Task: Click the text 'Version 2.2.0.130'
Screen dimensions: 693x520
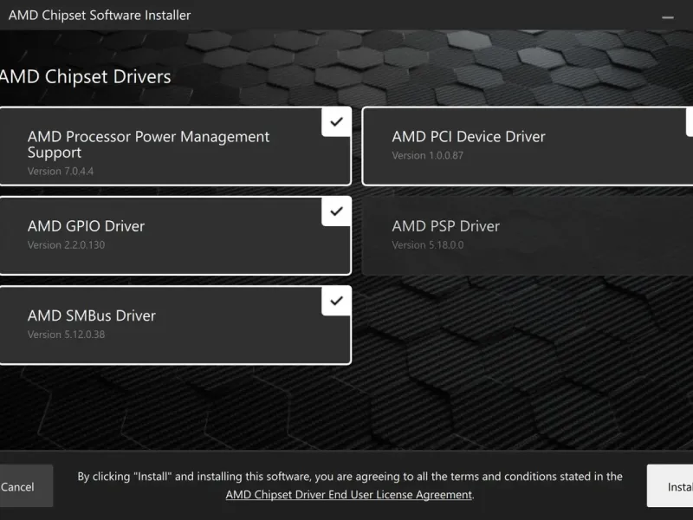Action: 67,245
